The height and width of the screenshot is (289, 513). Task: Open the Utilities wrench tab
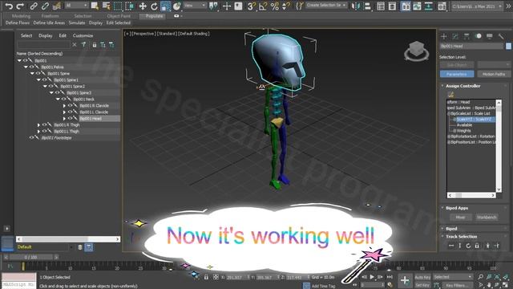click(x=501, y=36)
